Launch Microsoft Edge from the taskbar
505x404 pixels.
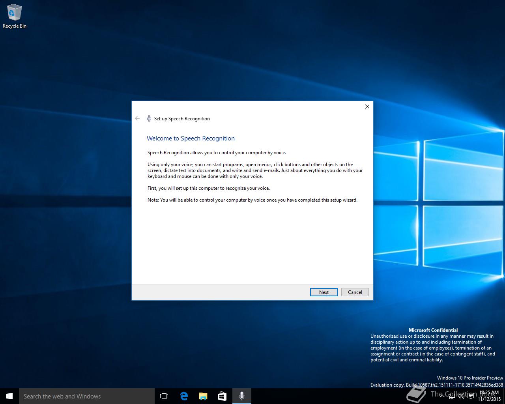click(183, 396)
